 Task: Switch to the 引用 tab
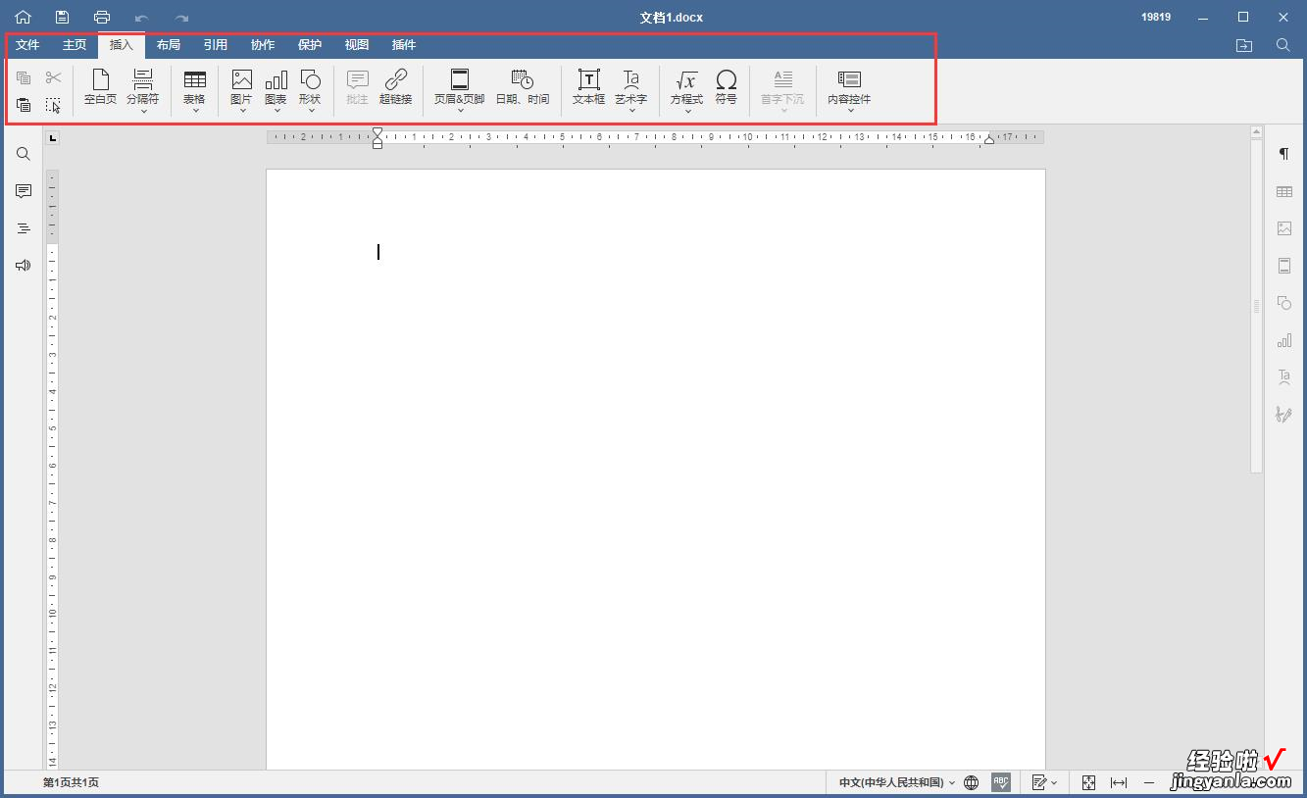(216, 45)
